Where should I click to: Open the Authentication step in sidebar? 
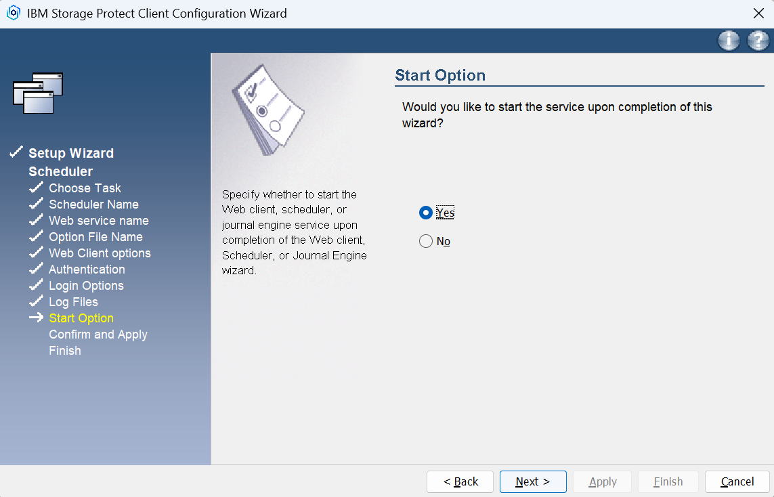87,269
